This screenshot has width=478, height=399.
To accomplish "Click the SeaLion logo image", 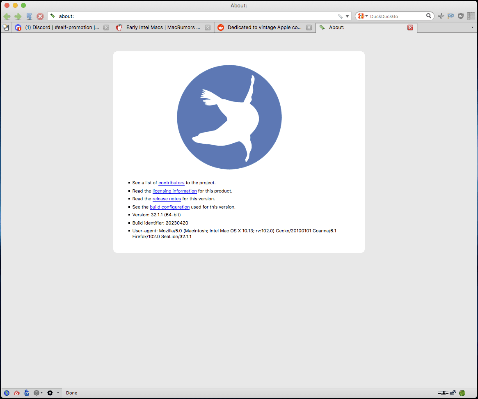I will point(229,117).
